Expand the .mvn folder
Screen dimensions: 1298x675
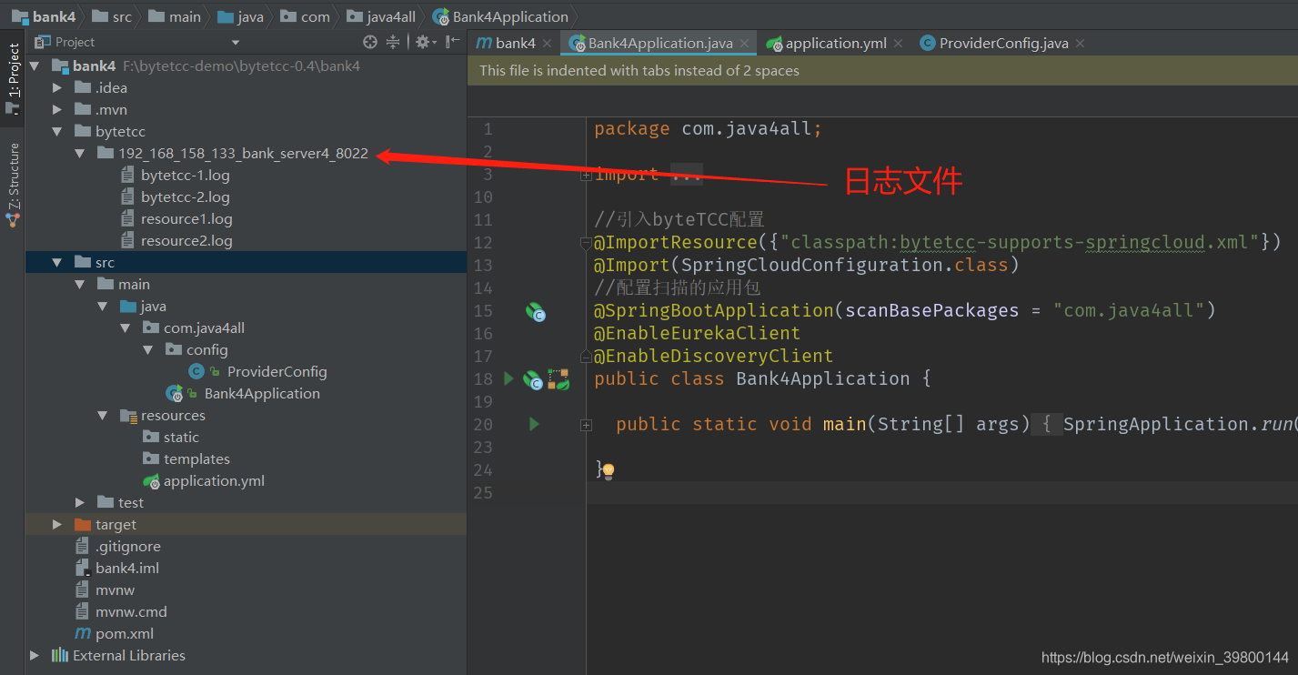[57, 109]
